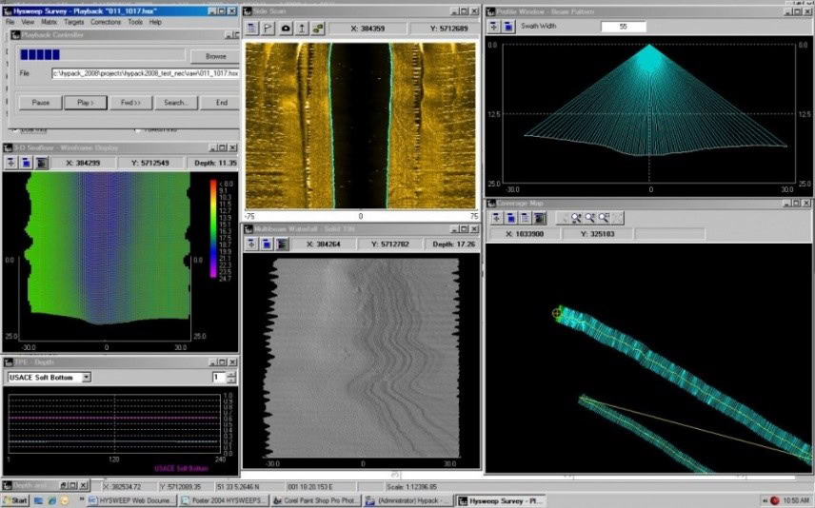815x508 pixels.
Task: Click the blue square icon in Coverage Map toolbar
Action: [x=511, y=218]
